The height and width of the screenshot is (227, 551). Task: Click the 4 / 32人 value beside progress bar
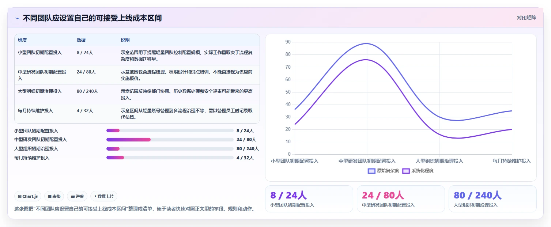[245, 158]
